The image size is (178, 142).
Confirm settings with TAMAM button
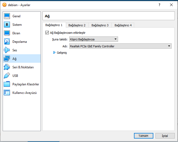pyautogui.click(x=144, y=136)
